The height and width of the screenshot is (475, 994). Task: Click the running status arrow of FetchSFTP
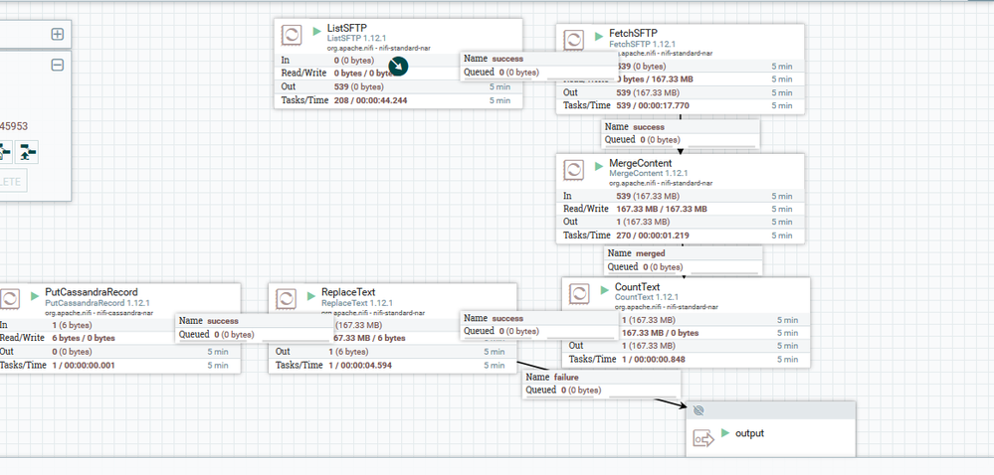(599, 36)
